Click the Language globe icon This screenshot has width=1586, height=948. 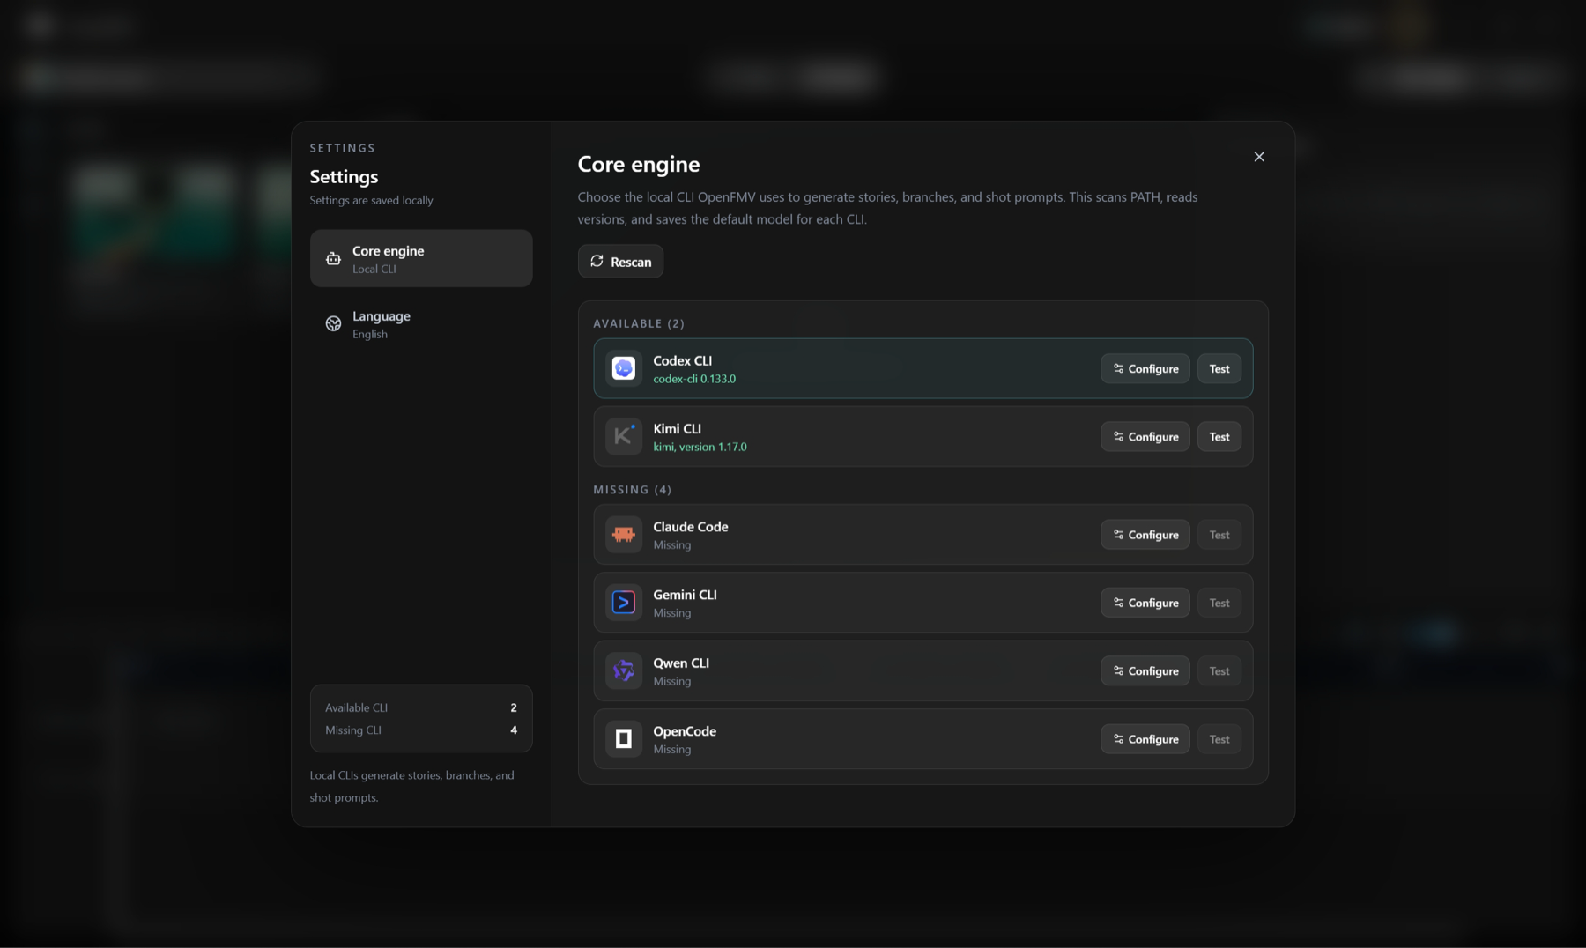click(x=333, y=323)
